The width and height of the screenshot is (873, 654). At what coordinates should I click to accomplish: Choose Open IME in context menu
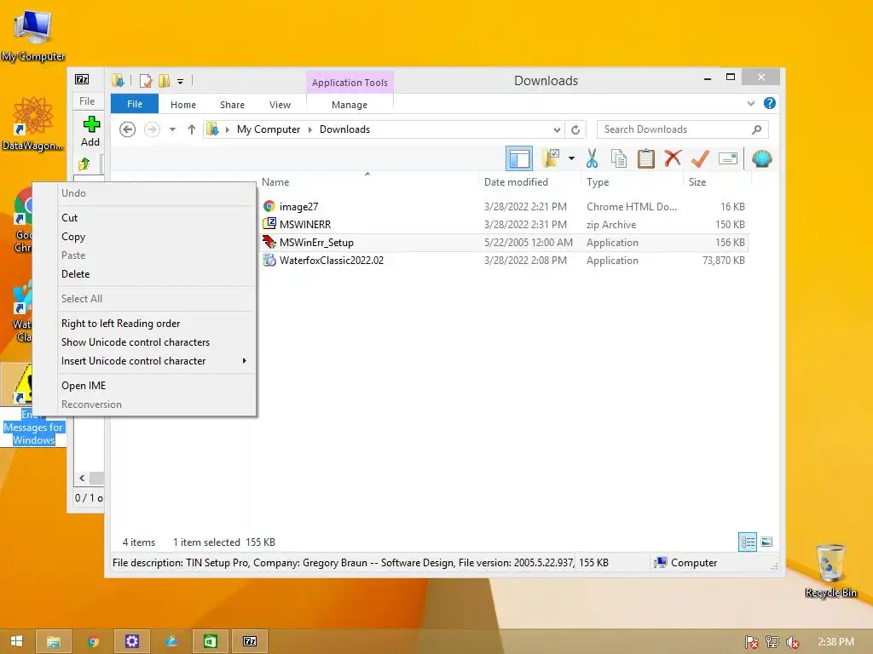[x=156, y=386]
